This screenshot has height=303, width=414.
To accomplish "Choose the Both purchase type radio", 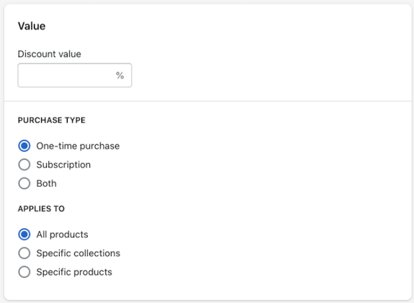I will point(24,183).
